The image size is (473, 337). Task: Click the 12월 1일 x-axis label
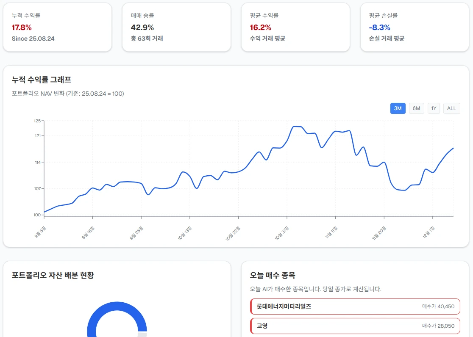[428, 232]
